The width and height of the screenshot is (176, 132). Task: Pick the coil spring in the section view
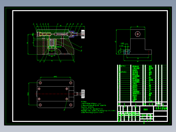pos(52,43)
